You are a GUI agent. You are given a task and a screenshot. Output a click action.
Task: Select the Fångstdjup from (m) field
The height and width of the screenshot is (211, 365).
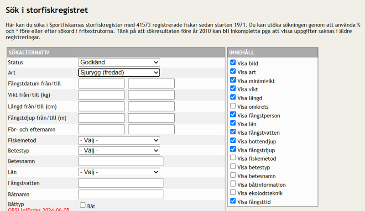point(101,118)
